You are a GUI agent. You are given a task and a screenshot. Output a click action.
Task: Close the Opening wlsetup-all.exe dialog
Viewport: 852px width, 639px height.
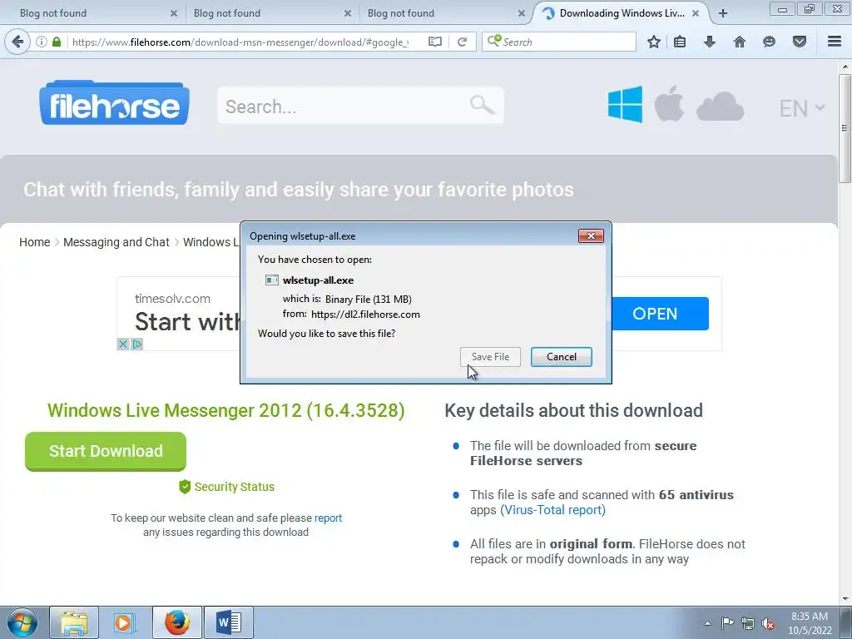[x=592, y=235]
